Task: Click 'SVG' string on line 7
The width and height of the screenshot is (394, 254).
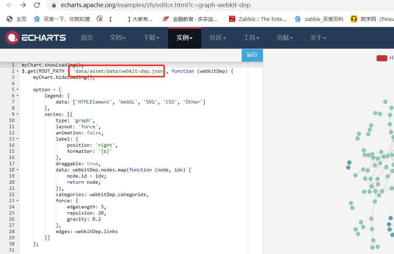Action: [150, 102]
